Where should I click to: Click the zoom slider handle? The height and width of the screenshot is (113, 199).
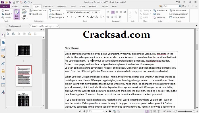click(185, 111)
